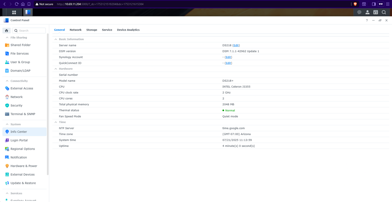Bookmark this page in the browser

coord(29,4)
